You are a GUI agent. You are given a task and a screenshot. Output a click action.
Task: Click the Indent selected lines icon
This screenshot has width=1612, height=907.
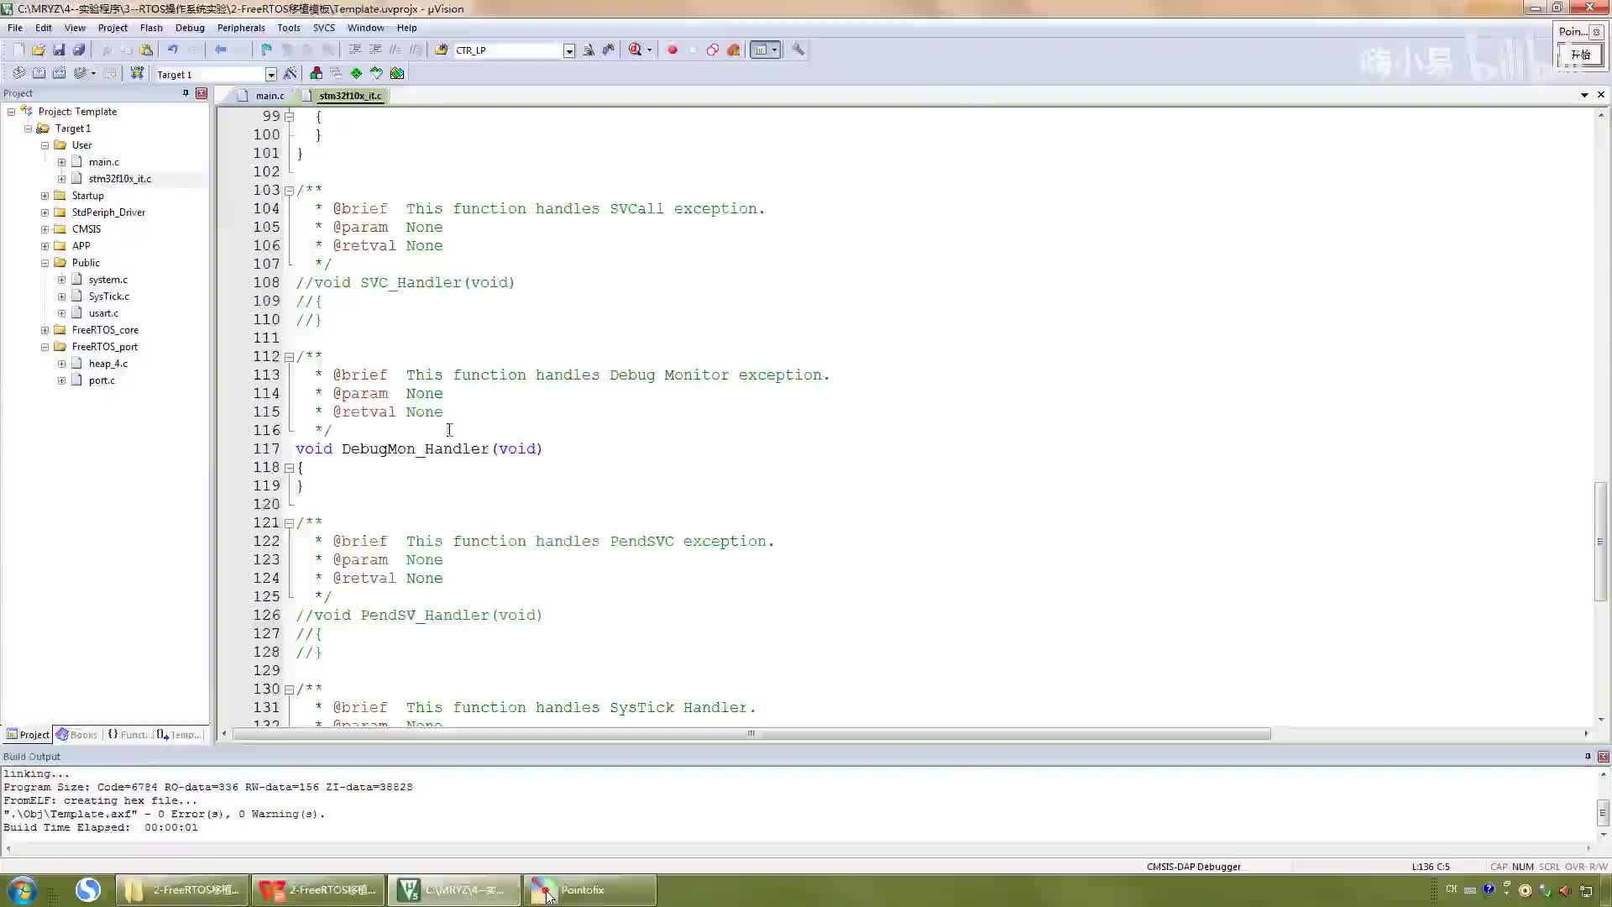pos(354,50)
